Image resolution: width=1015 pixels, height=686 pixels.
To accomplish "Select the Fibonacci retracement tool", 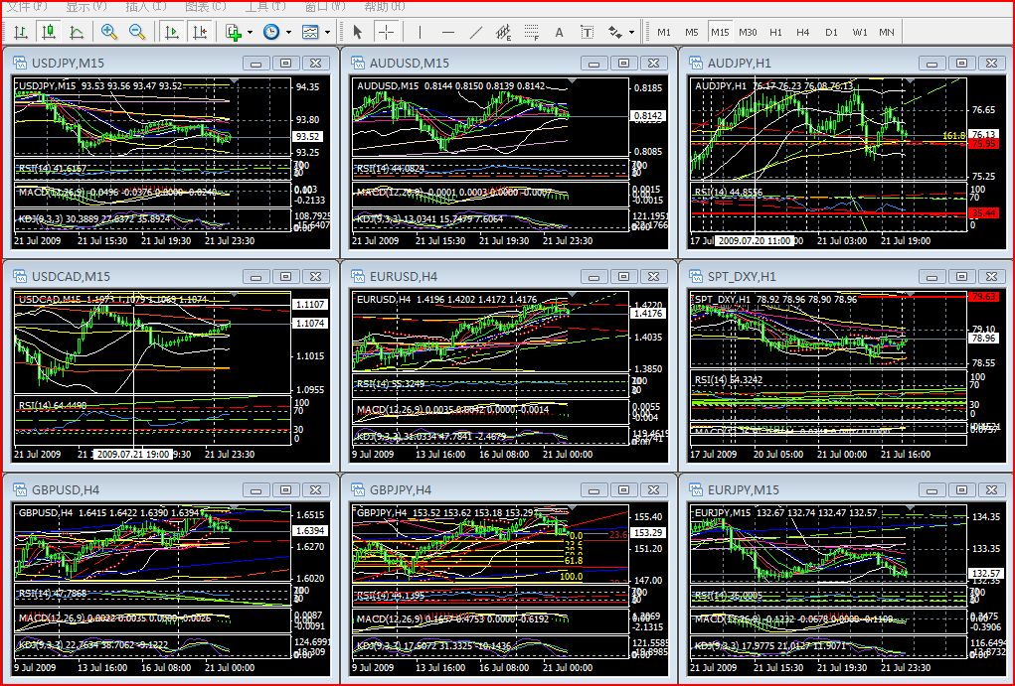I will [532, 32].
